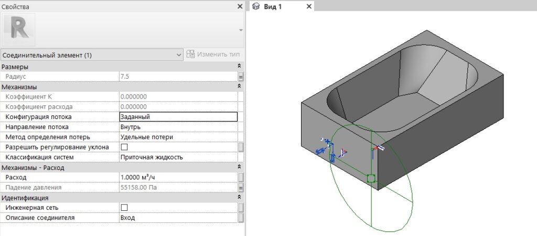The width and height of the screenshot is (537, 236).
Task: Open Классификация систем value Приточная жидкость
Action: (178, 157)
